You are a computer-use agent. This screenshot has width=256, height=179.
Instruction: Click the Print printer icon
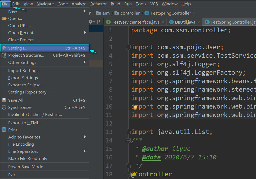coord(4,130)
